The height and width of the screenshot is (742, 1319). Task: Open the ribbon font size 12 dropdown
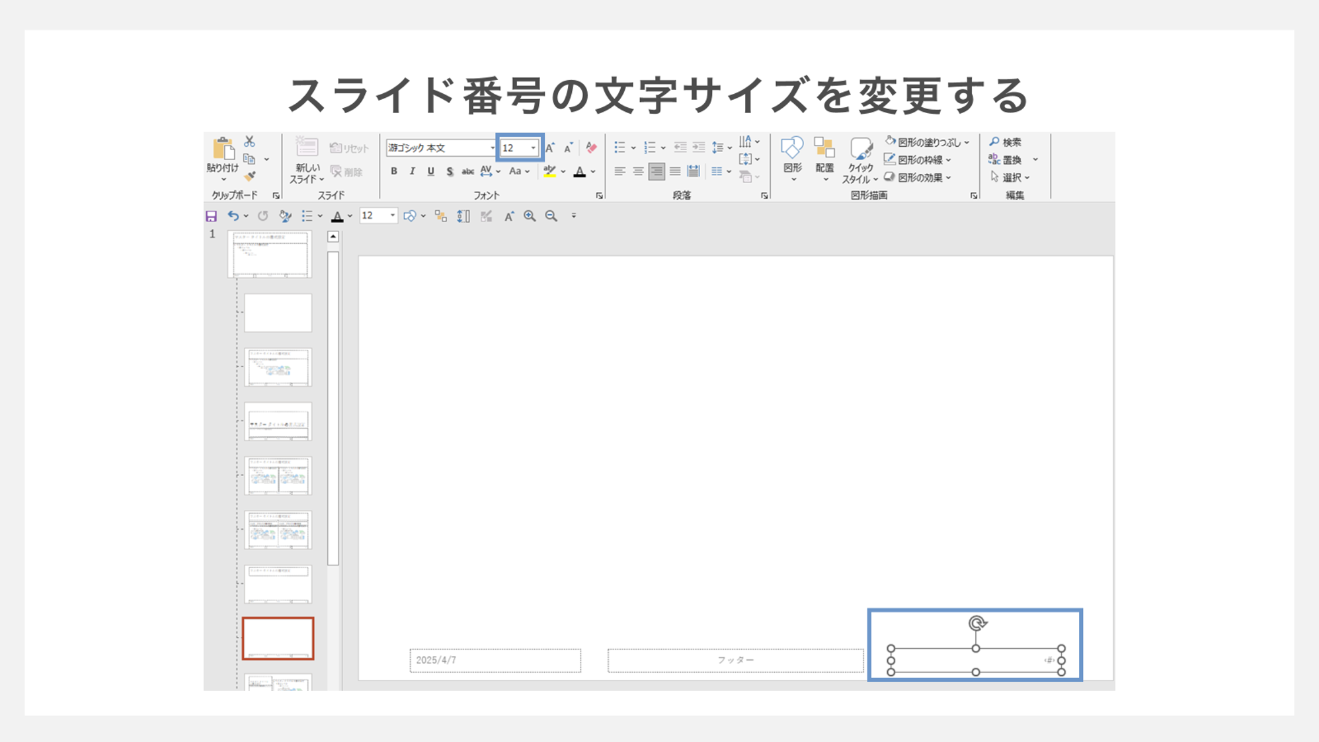tap(533, 148)
